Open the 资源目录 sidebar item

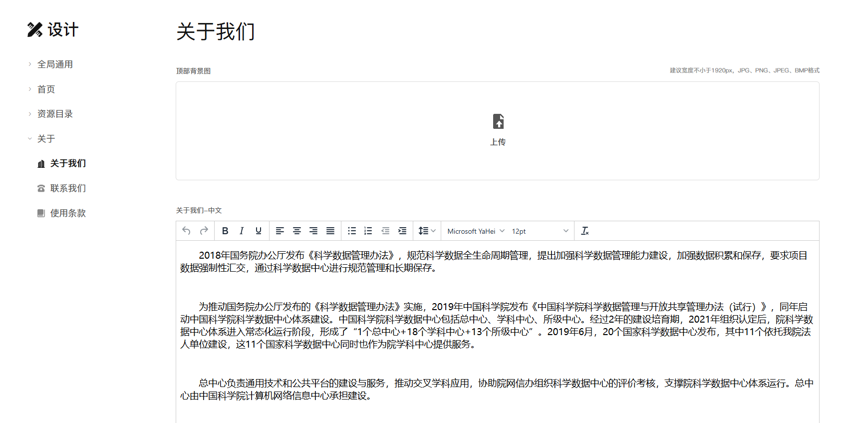coord(55,114)
